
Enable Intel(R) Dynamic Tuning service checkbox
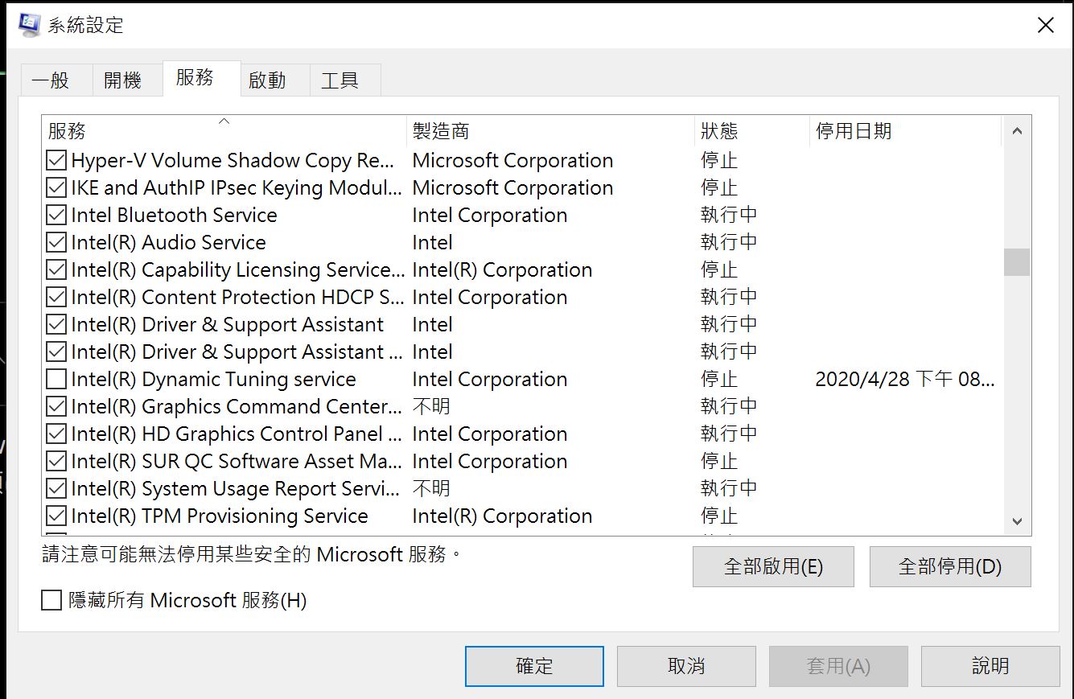tap(56, 380)
